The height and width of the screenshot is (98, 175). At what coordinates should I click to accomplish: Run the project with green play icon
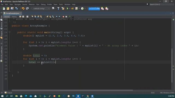(x=68, y=8)
